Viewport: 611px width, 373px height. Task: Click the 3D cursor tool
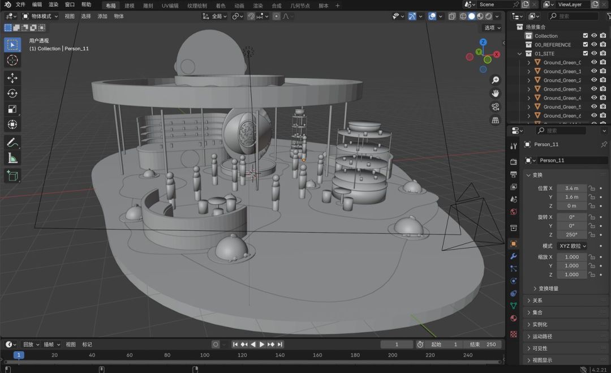pos(12,61)
